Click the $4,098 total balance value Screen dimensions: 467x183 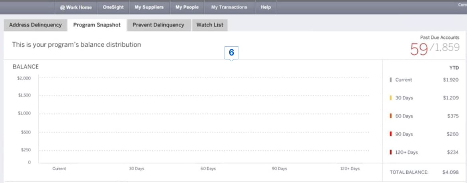450,172
